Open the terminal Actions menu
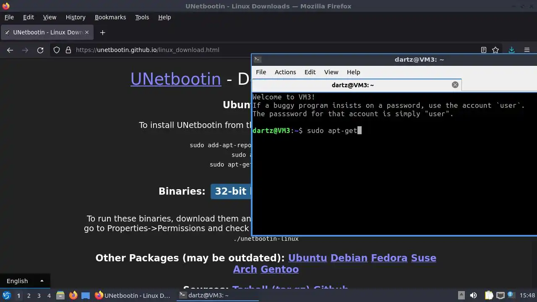Image resolution: width=537 pixels, height=302 pixels. coord(285,72)
